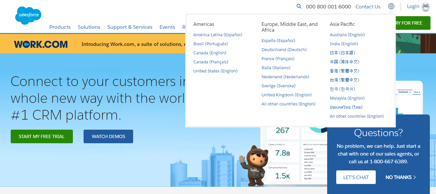Select Australia (English)

[347, 35]
